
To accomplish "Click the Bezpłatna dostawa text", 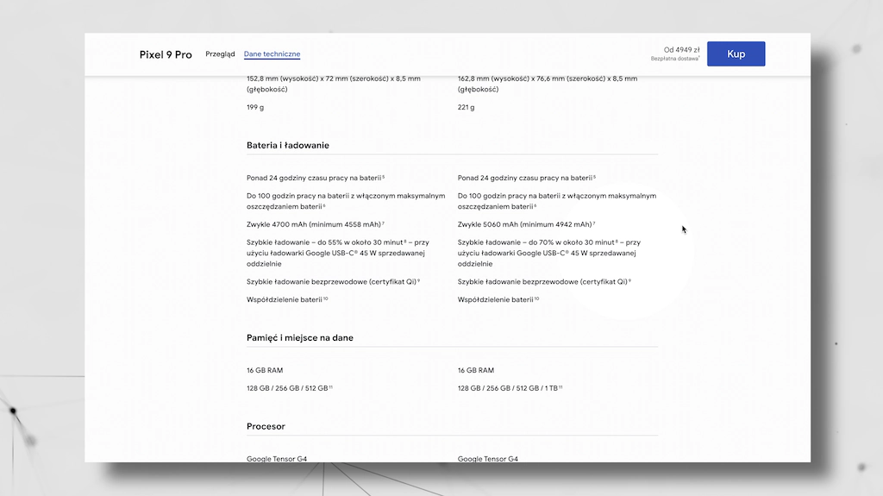I will coord(674,59).
